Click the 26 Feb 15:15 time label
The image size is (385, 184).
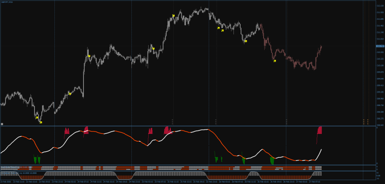[263, 182]
